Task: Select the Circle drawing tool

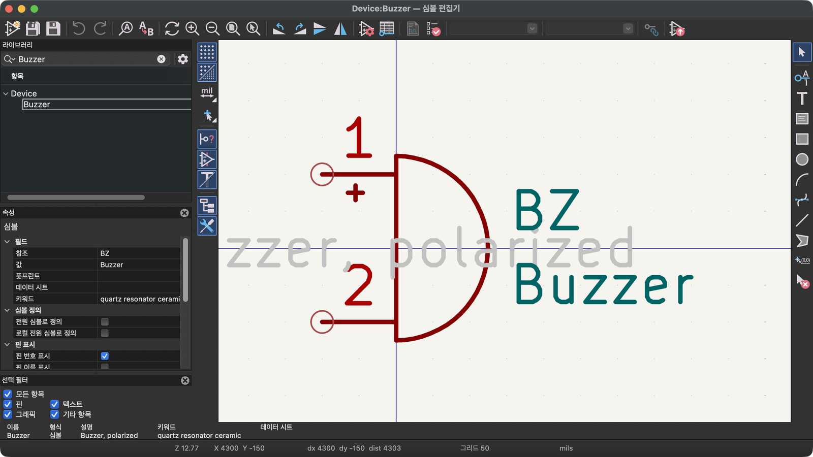Action: tap(802, 159)
